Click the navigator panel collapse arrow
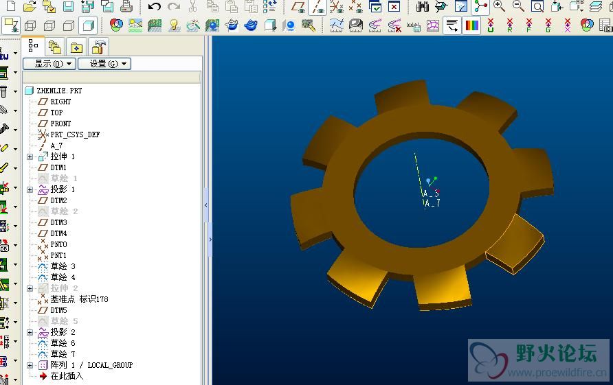This screenshot has height=385, width=613. 206,205
